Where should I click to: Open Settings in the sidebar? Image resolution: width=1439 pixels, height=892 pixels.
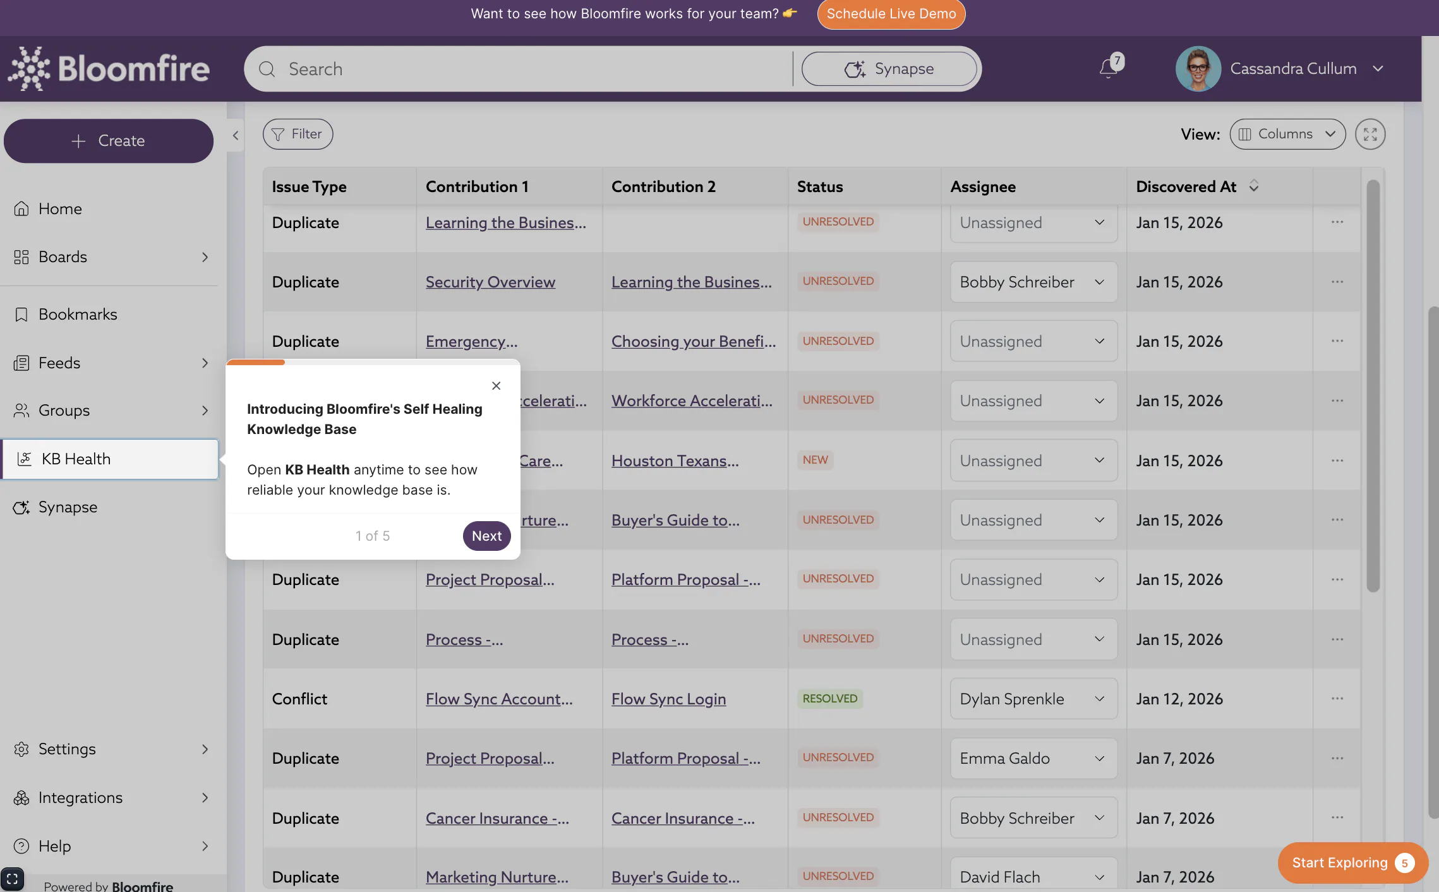[67, 749]
